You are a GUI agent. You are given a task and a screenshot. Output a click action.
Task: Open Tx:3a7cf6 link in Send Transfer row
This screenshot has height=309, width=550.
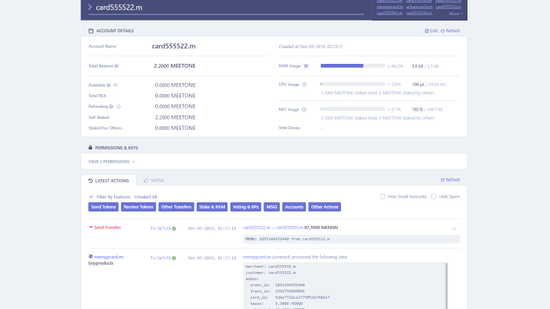click(160, 229)
